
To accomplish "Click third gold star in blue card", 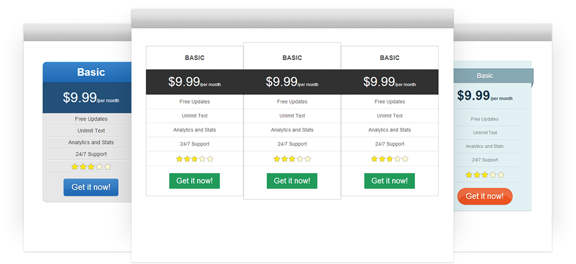I will point(91,167).
